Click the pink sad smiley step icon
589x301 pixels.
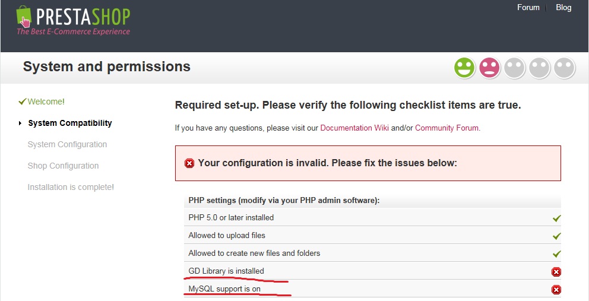[x=490, y=68]
